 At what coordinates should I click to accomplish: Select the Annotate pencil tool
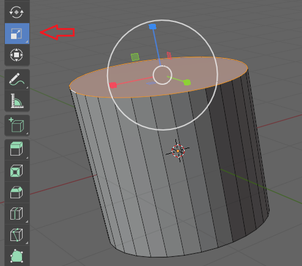pyautogui.click(x=17, y=79)
